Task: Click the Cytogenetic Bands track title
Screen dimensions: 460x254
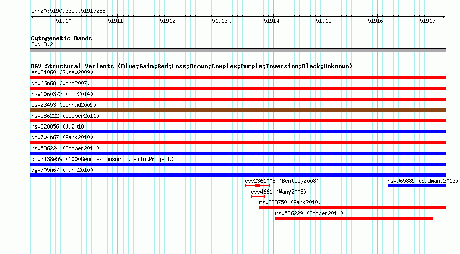Action: tap(62, 38)
